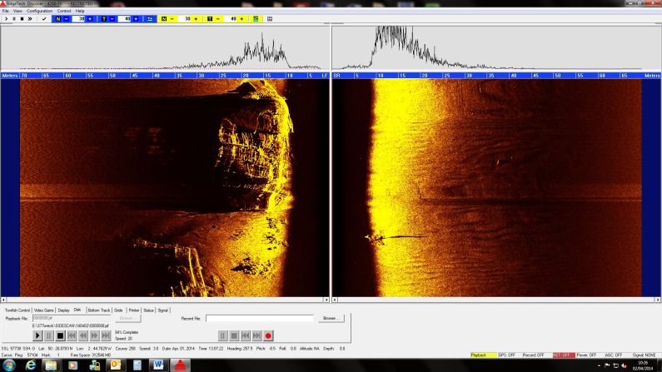
Task: Increase the yellow T value with plus
Action: (241, 19)
